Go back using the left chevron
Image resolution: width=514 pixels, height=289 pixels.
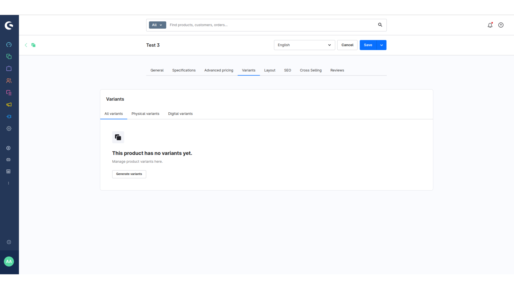tap(26, 45)
